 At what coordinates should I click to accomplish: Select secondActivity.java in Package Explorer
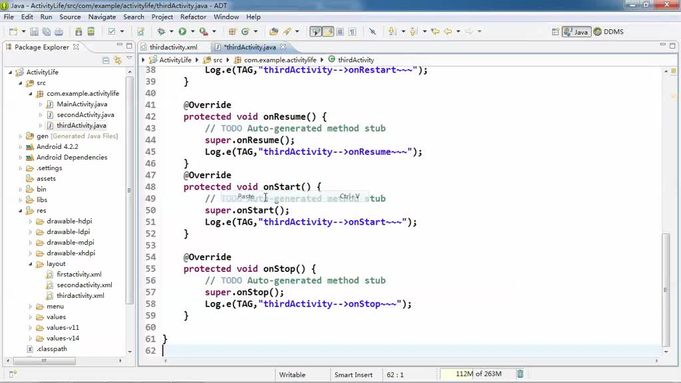point(85,115)
